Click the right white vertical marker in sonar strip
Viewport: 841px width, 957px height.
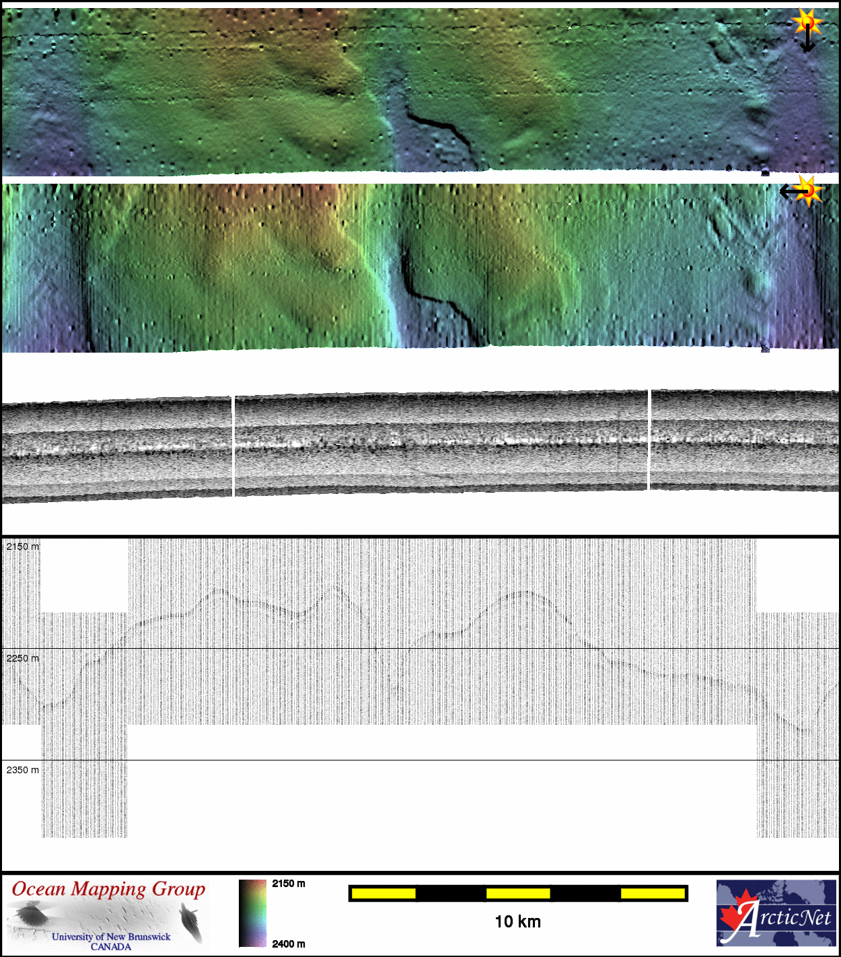(649, 439)
